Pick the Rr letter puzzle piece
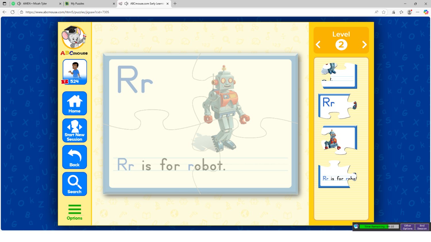Screen dimensions: 431x242 pos(338,106)
